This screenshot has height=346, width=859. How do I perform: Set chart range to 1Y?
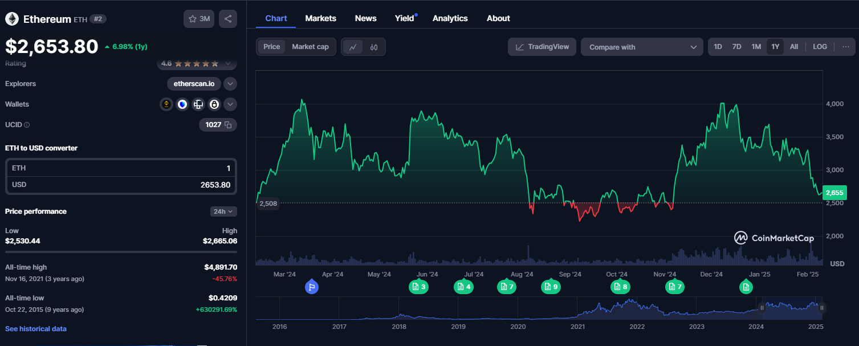pyautogui.click(x=775, y=47)
